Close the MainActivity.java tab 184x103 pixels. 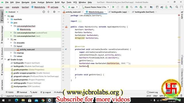(105, 12)
